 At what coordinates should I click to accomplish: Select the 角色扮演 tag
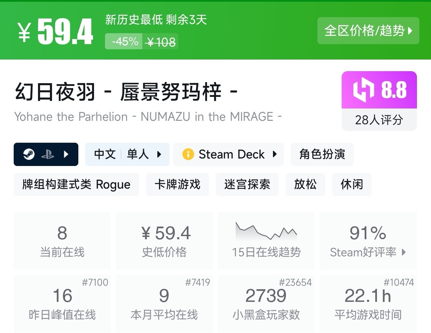pyautogui.click(x=322, y=154)
